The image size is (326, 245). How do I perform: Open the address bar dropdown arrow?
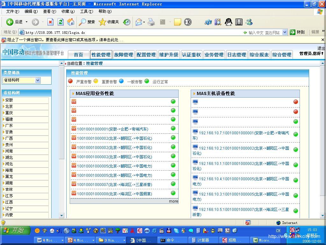pos(285,32)
